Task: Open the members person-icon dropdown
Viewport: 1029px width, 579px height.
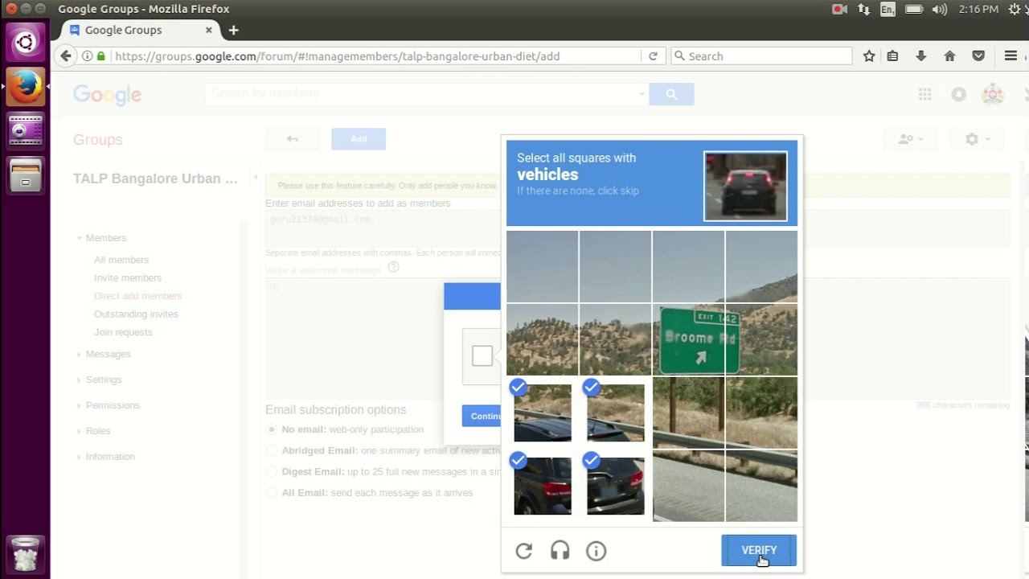Action: tap(910, 139)
